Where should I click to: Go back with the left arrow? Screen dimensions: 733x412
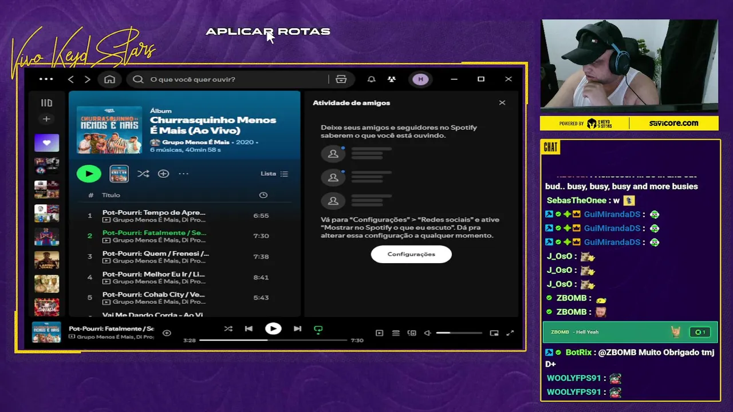click(70, 79)
